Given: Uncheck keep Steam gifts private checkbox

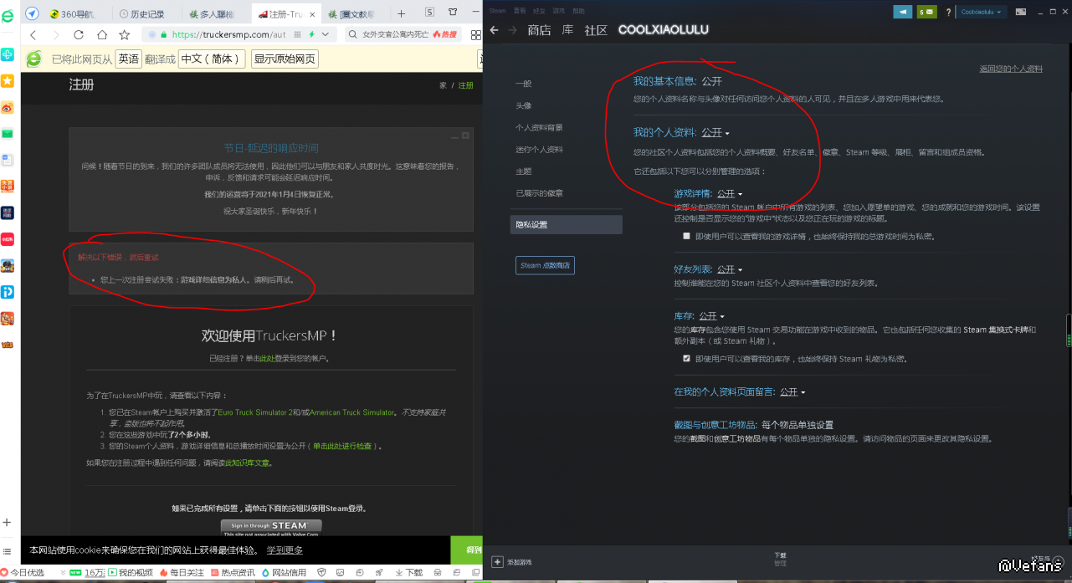Looking at the screenshot, I should (686, 358).
